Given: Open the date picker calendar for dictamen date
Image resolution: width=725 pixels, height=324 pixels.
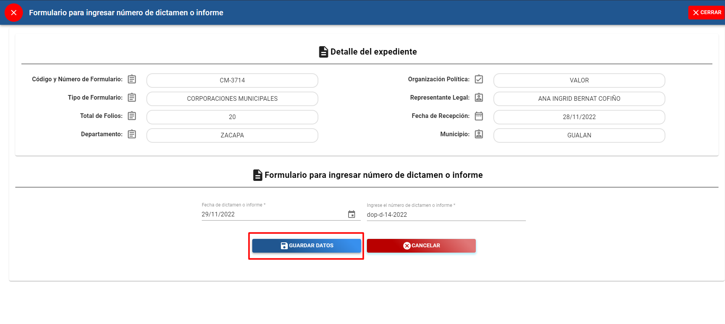Looking at the screenshot, I should point(352,214).
